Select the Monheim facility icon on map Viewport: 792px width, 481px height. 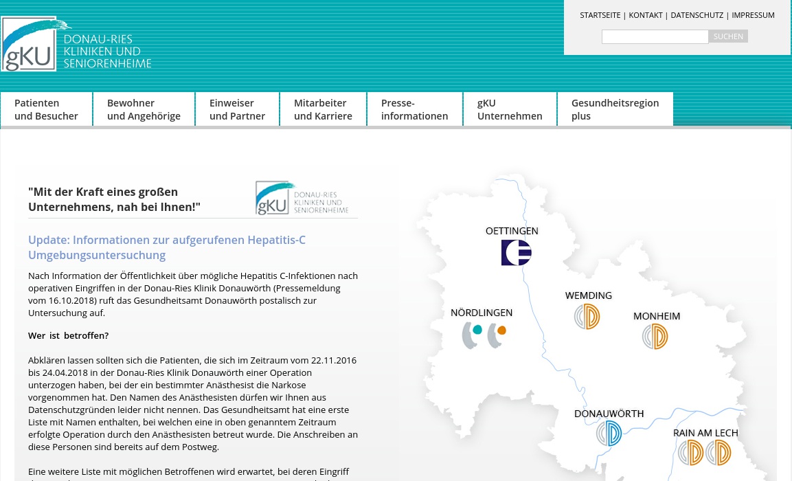(x=655, y=337)
